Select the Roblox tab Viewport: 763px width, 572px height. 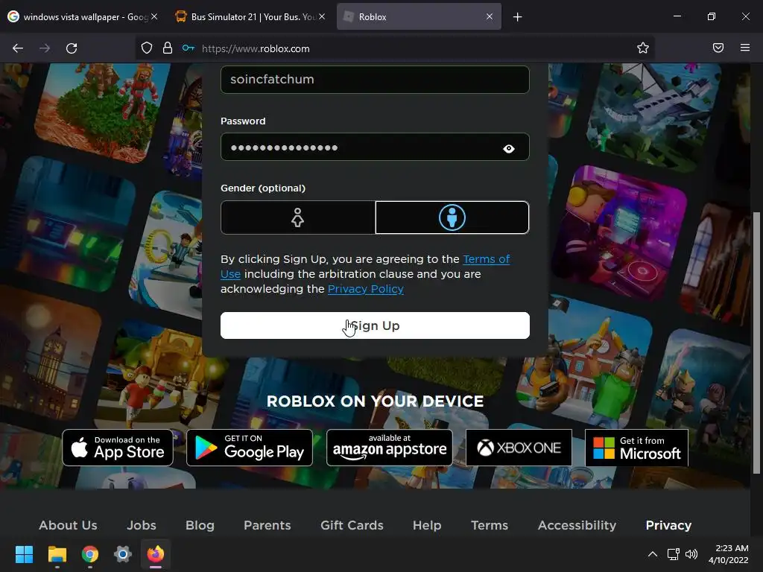(x=419, y=16)
